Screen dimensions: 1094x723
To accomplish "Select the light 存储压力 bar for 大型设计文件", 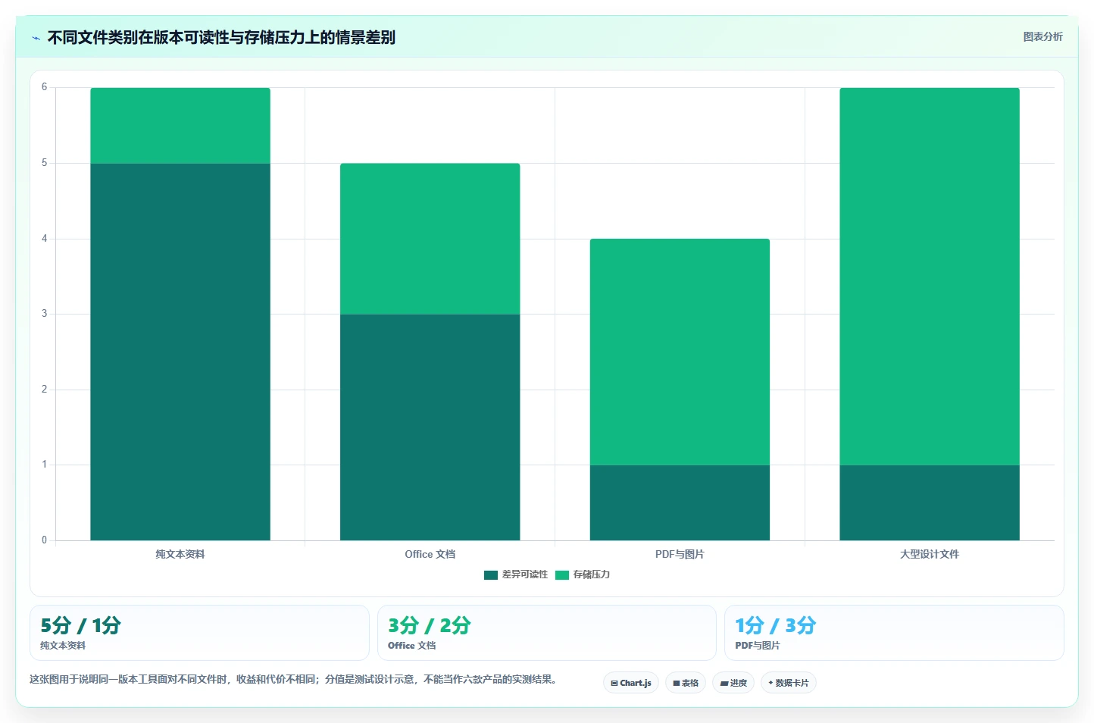I will [x=930, y=276].
